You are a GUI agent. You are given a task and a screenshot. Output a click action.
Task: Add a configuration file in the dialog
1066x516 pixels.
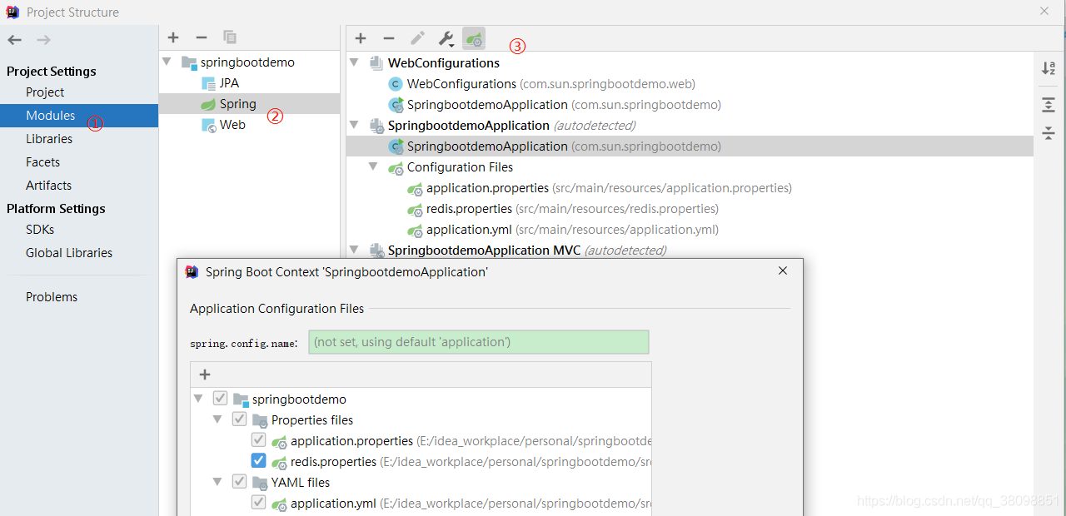click(x=205, y=375)
